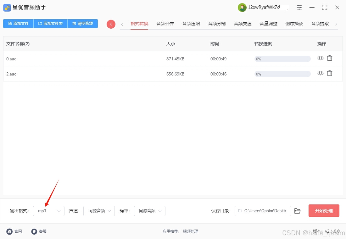Delete the 0.aac file with trash icon
Viewport: 346px width, 239px height.
click(329, 58)
